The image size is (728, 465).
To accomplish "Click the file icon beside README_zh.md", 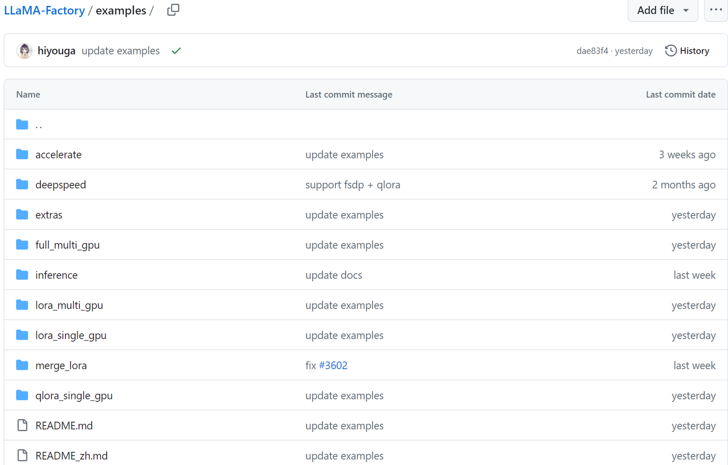I will point(22,455).
